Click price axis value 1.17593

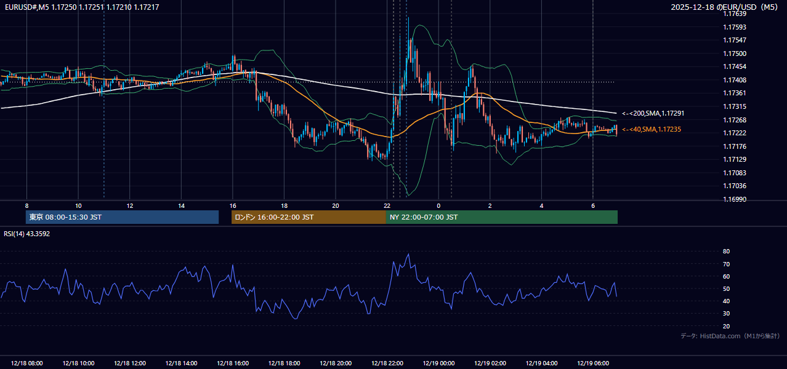[734, 27]
